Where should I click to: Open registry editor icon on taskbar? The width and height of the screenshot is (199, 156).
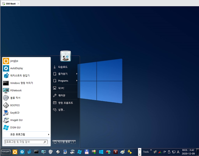(x=29, y=152)
